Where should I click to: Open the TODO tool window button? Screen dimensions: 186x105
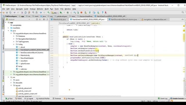[x=18, y=99]
